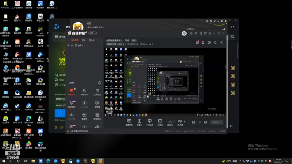Select the 全屏 1 source row
The width and height of the screenshot is (292, 164).
pyautogui.click(x=85, y=45)
